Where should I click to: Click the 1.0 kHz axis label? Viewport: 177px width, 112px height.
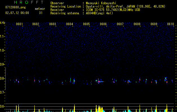(x=2, y=50)
